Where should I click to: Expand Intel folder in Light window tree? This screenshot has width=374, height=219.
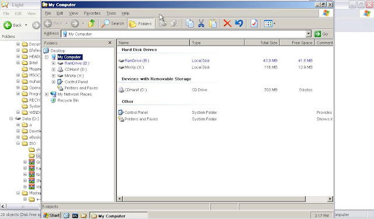click(x=18, y=62)
